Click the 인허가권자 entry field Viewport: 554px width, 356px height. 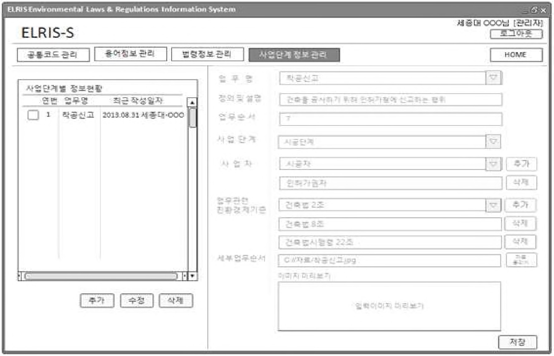click(x=391, y=183)
